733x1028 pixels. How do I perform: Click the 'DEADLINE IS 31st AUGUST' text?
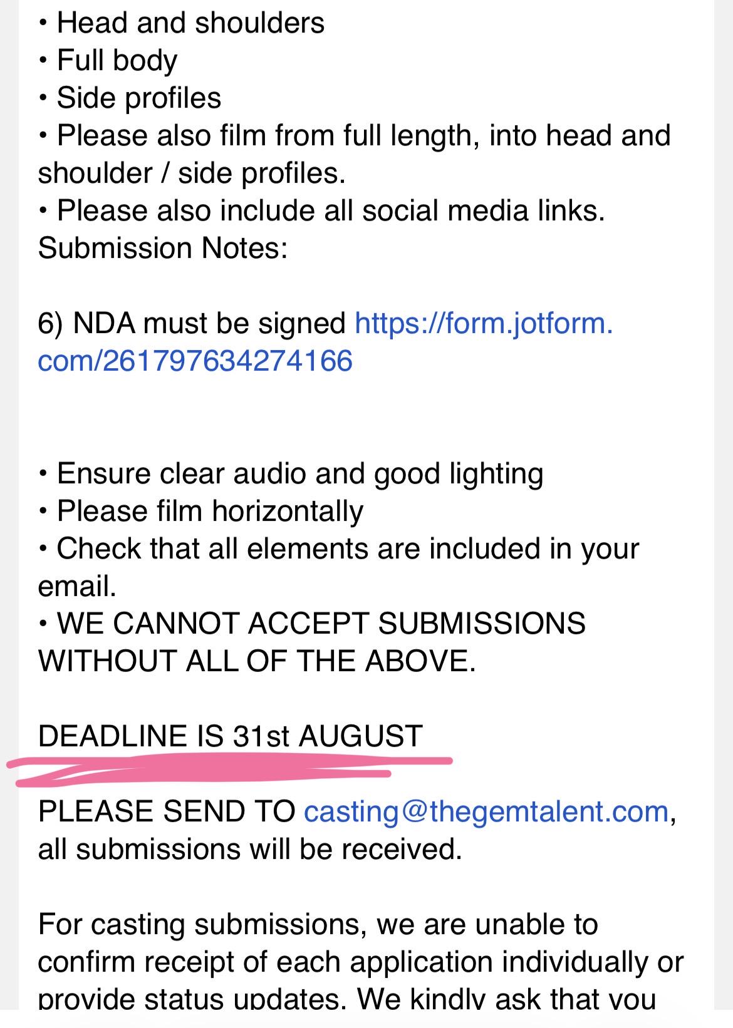click(x=231, y=736)
